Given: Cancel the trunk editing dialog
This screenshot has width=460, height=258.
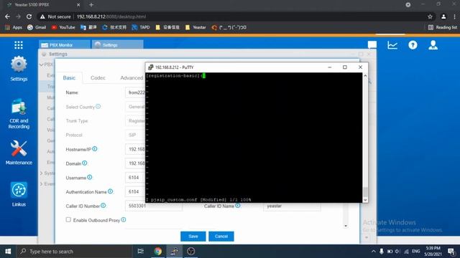Looking at the screenshot, I should point(221,236).
